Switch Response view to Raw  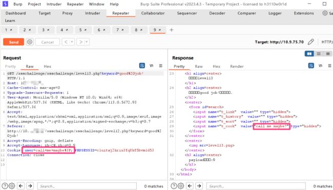tap(199, 66)
